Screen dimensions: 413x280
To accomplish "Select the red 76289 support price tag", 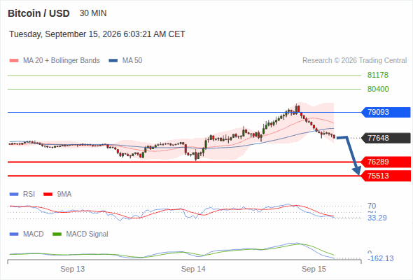I will tap(386, 162).
